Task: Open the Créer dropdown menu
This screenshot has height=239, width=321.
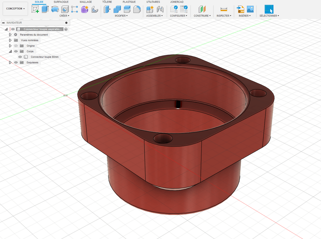Action: pyautogui.click(x=64, y=16)
